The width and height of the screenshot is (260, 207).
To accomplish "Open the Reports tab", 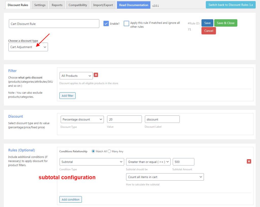I will point(57,5).
